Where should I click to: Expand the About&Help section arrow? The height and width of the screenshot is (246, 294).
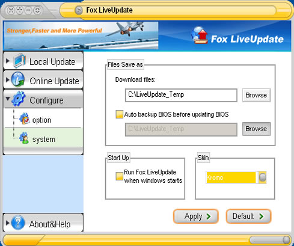8,223
